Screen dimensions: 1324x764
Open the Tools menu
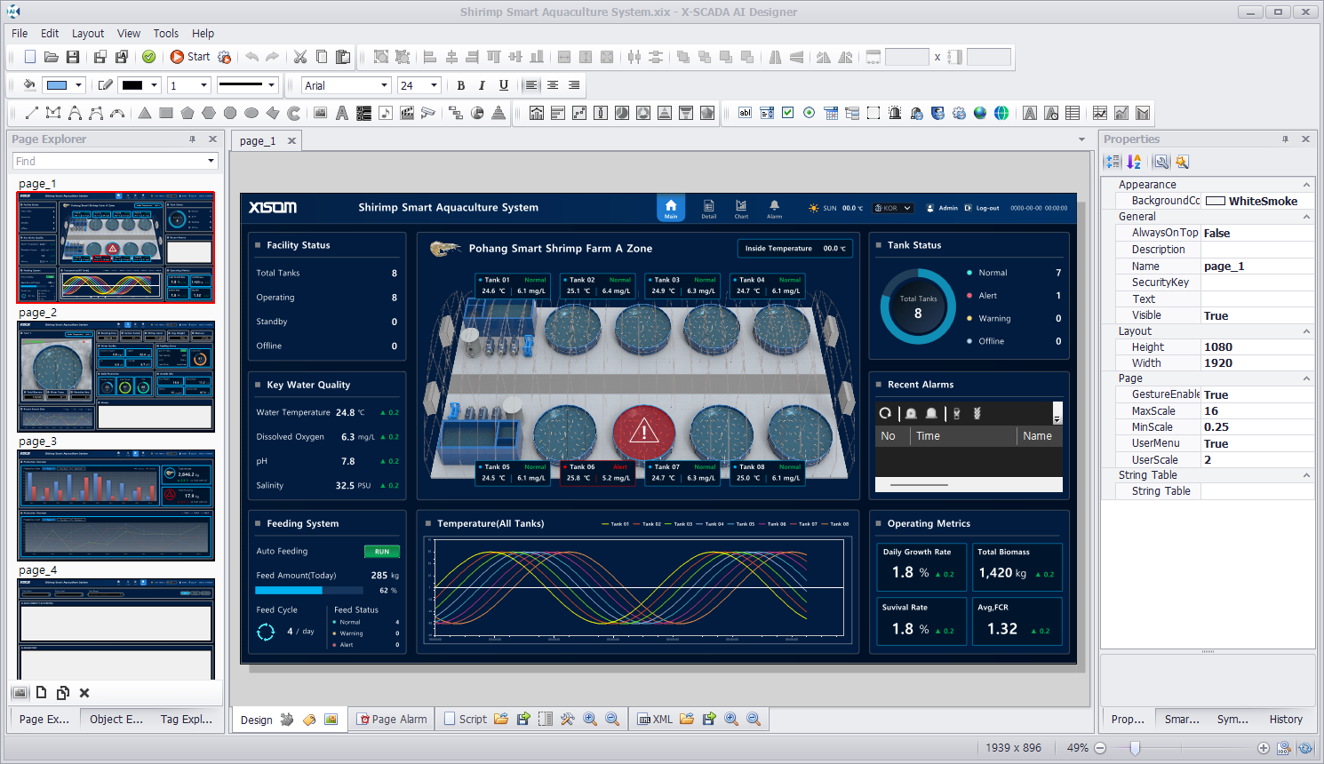tap(166, 33)
